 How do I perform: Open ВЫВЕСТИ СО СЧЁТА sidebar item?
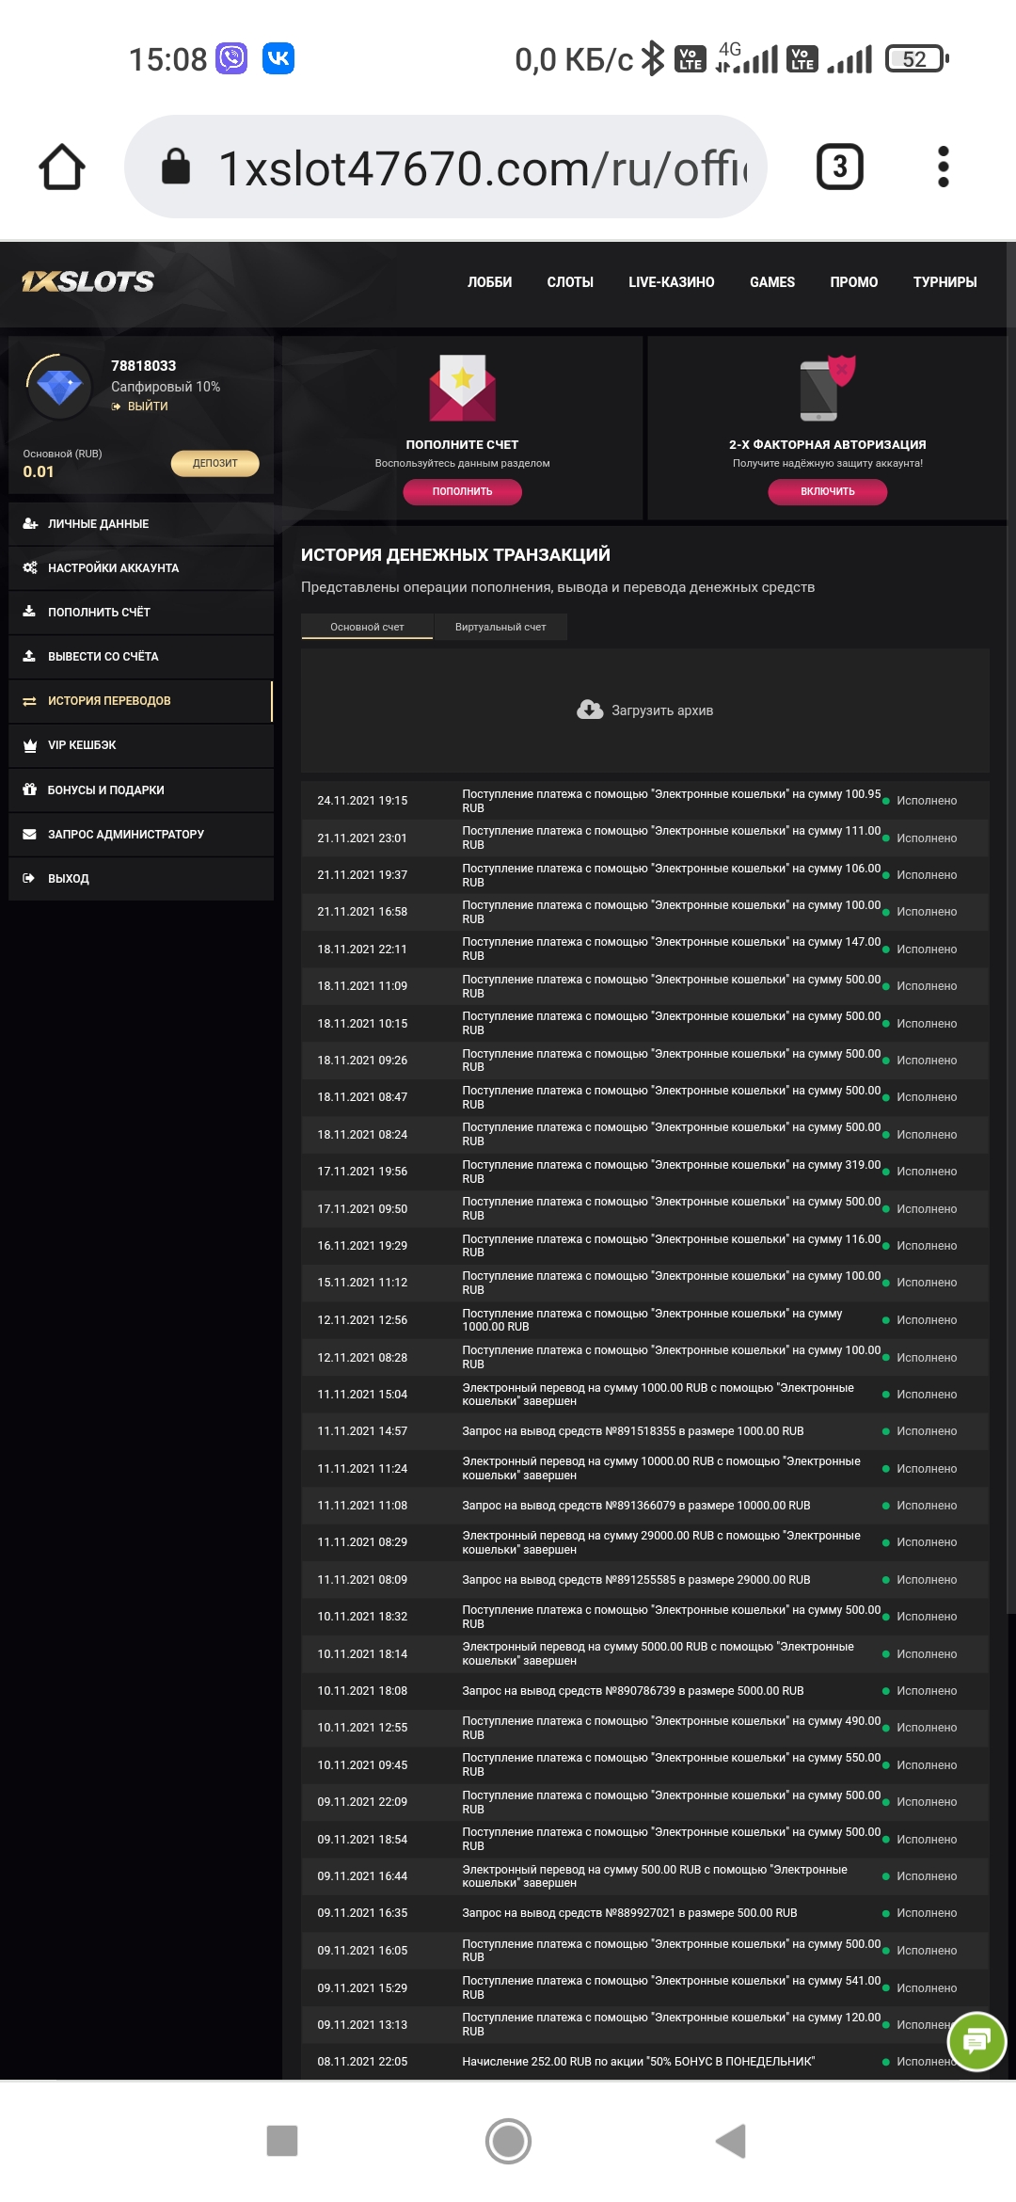click(x=141, y=657)
